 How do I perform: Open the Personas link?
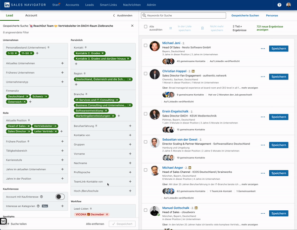[x=272, y=15]
